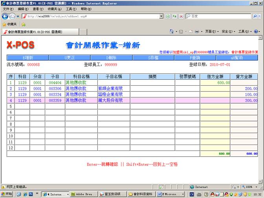The image size is (264, 198).
Task: Click the Stop loading icon
Action: pyautogui.click(x=181, y=16)
